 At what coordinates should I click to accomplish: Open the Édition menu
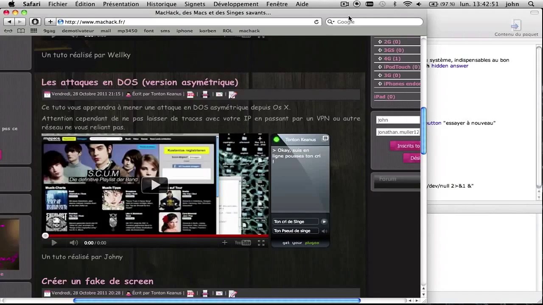[x=85, y=4]
